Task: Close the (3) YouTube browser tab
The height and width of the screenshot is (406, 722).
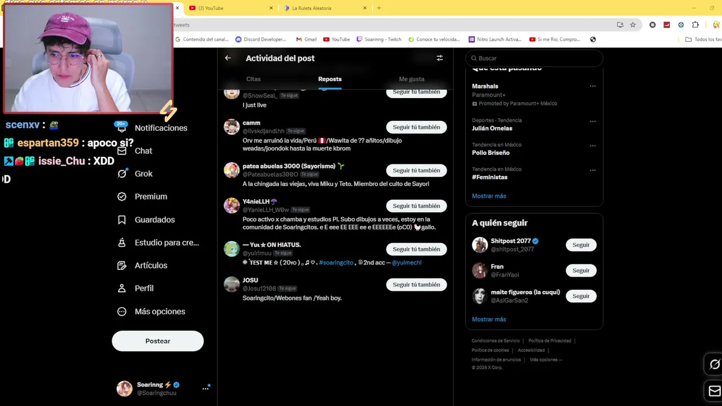Action: [x=271, y=8]
